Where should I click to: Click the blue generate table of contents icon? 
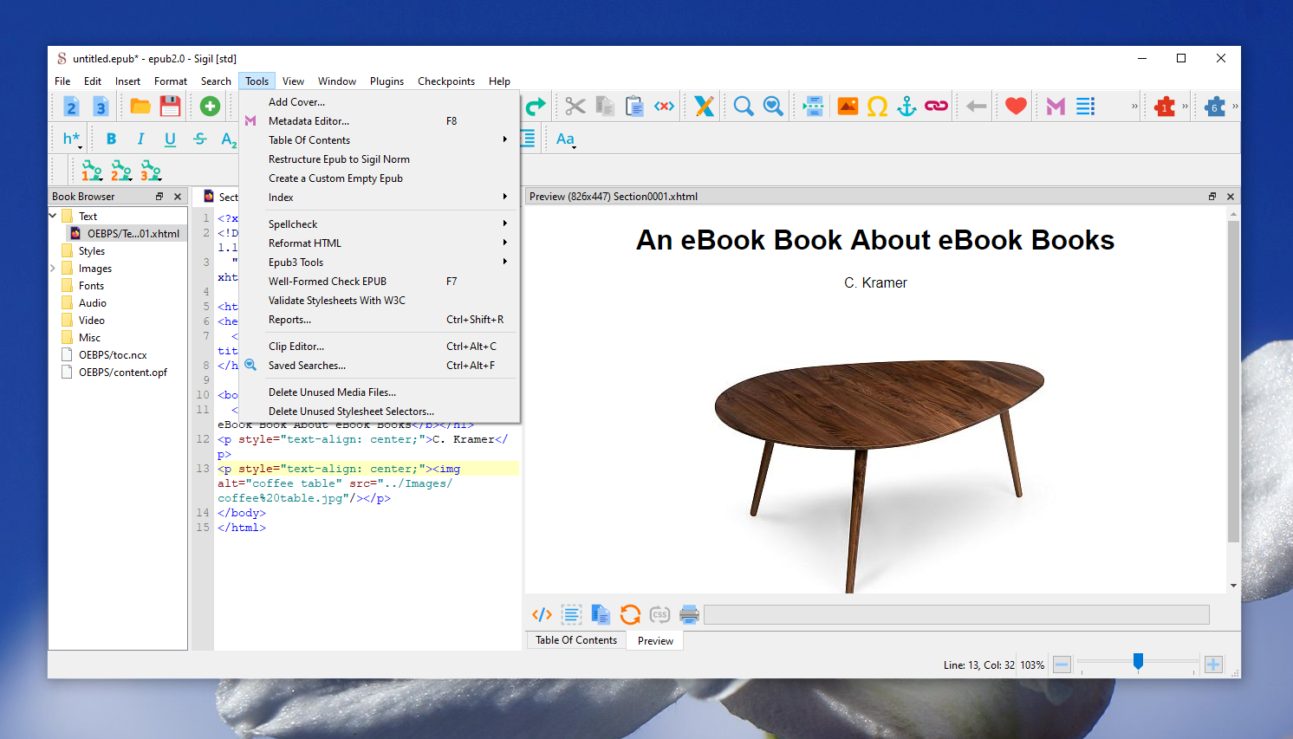pos(1085,107)
